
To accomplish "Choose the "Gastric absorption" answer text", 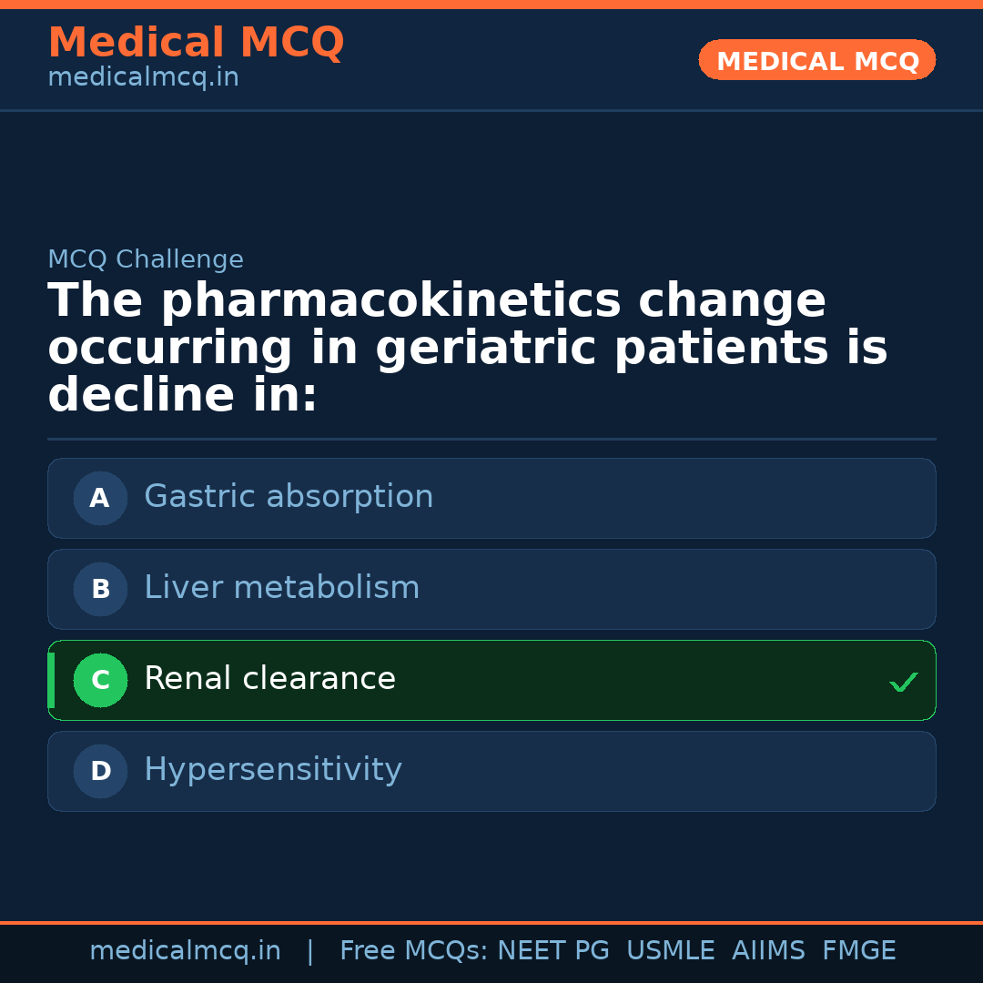I will click(x=289, y=497).
